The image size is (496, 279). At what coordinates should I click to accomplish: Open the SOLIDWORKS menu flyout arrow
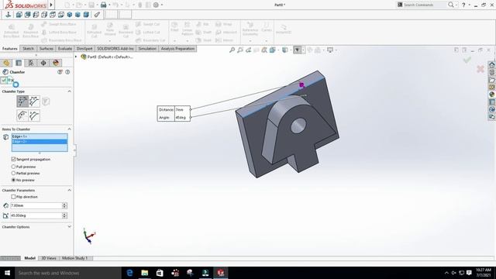coord(51,5)
